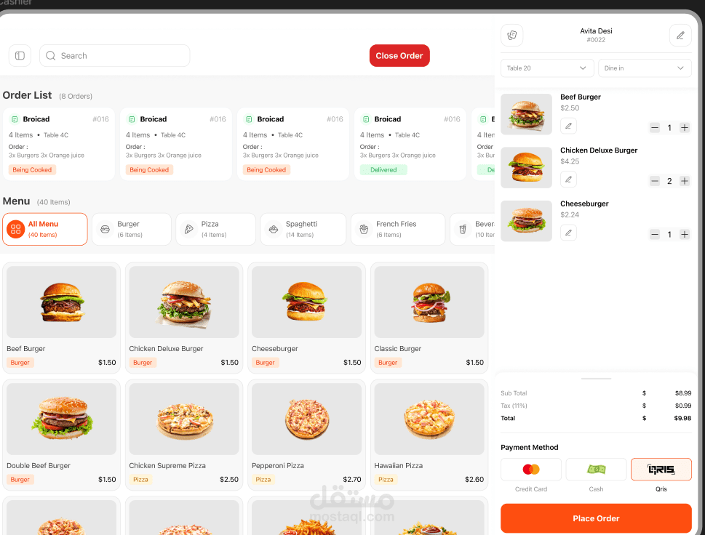Open the customer card icon beside Avita Desi
This screenshot has height=535, width=705.
point(511,35)
